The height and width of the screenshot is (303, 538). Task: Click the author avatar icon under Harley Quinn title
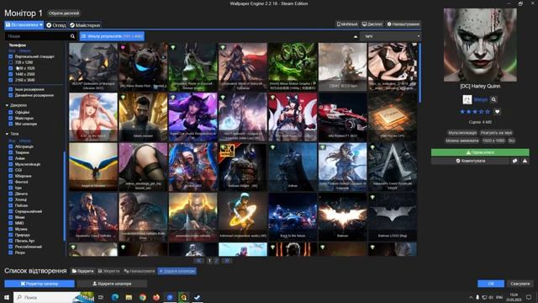click(467, 99)
